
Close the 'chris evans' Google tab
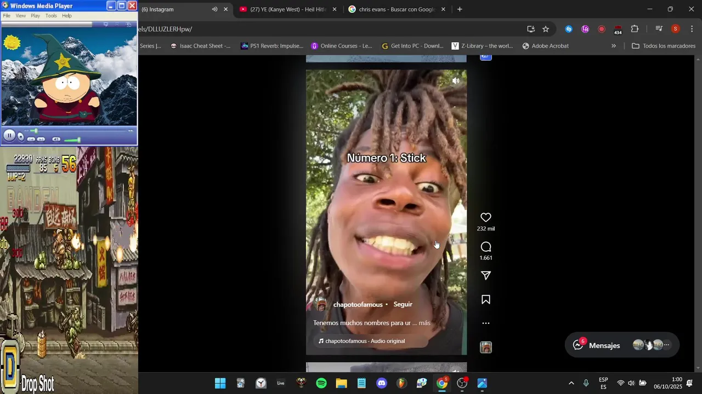click(443, 9)
